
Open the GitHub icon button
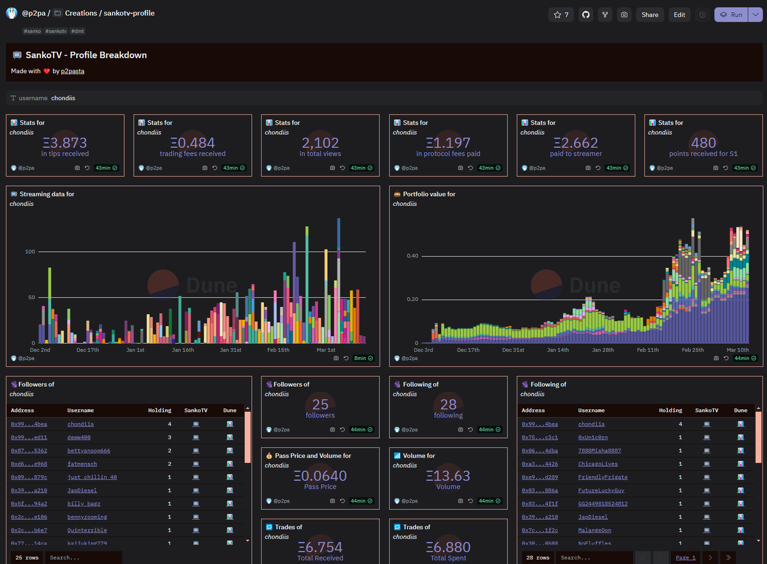[585, 14]
